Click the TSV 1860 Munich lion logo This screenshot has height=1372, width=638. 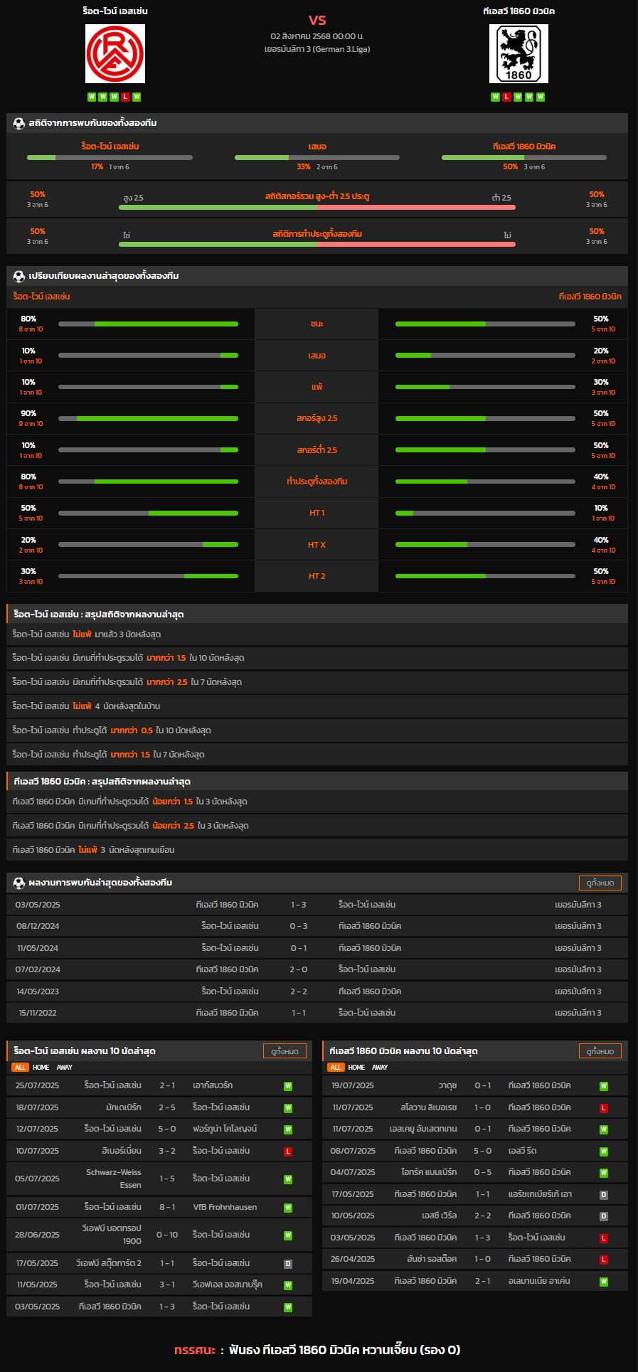coord(519,54)
